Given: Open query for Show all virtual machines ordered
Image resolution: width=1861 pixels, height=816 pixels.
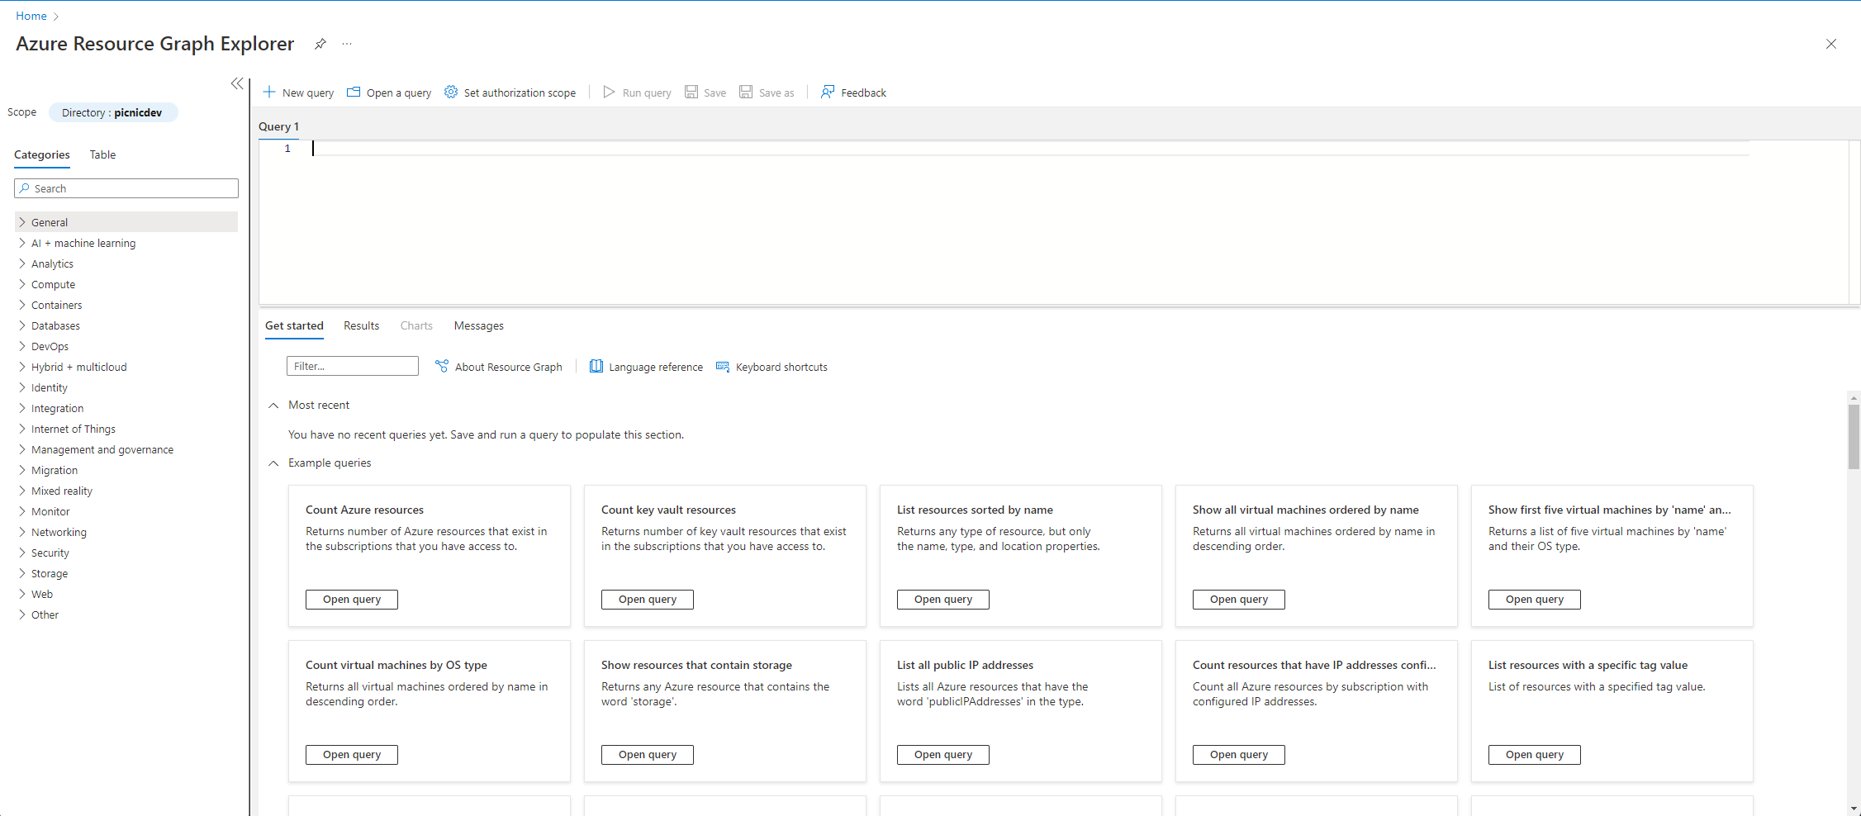Looking at the screenshot, I should click(1239, 600).
